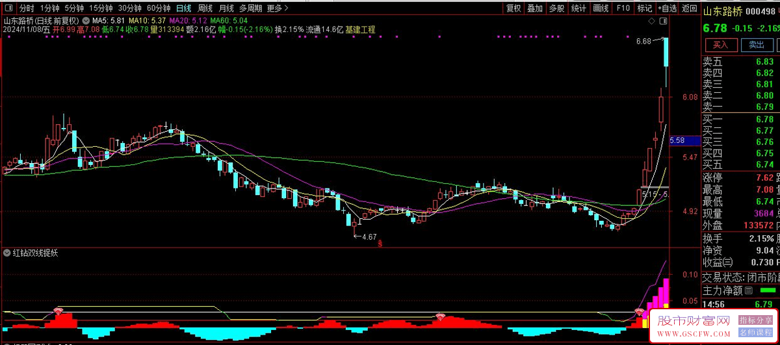This screenshot has width=780, height=345.
Task: Add stock with +自选 button
Action: click(667, 8)
